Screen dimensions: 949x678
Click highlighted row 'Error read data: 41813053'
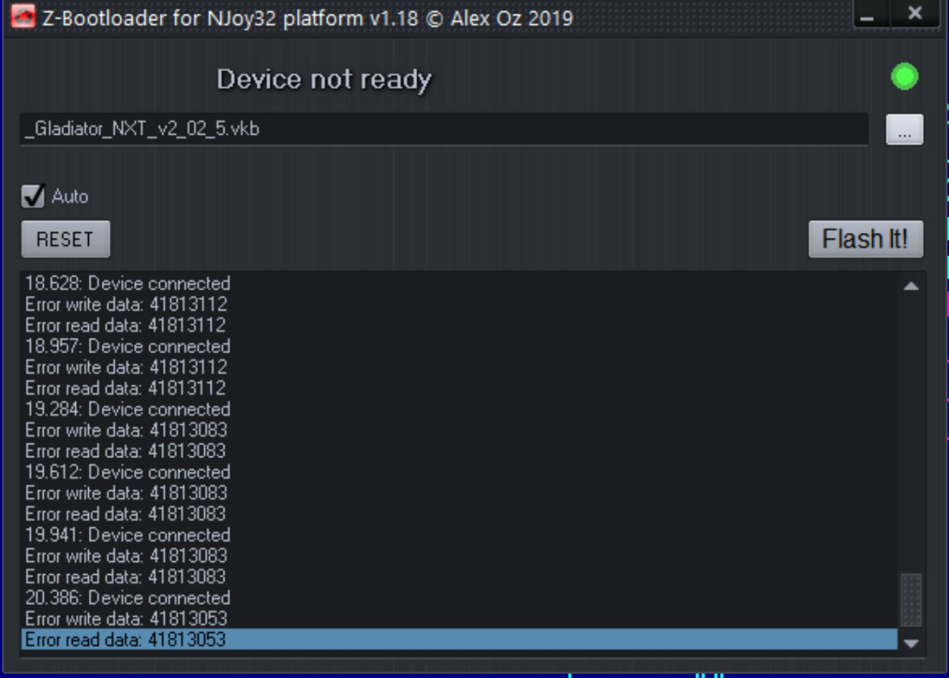459,640
